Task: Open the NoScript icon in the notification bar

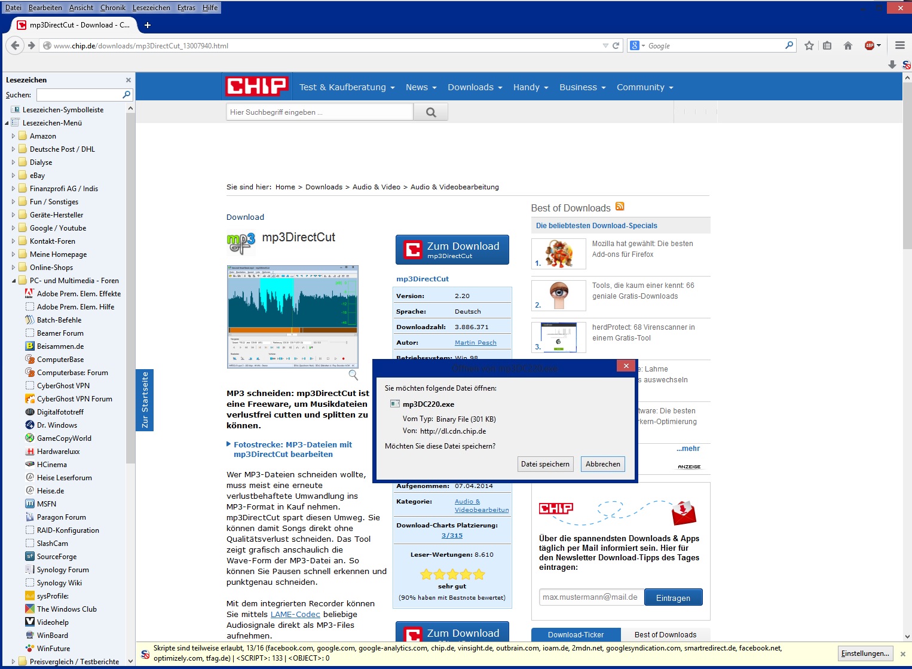Action: [145, 655]
